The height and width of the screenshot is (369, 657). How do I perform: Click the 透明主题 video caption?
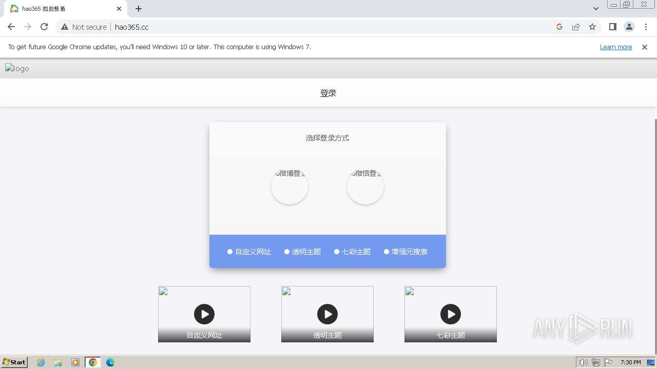(327, 335)
